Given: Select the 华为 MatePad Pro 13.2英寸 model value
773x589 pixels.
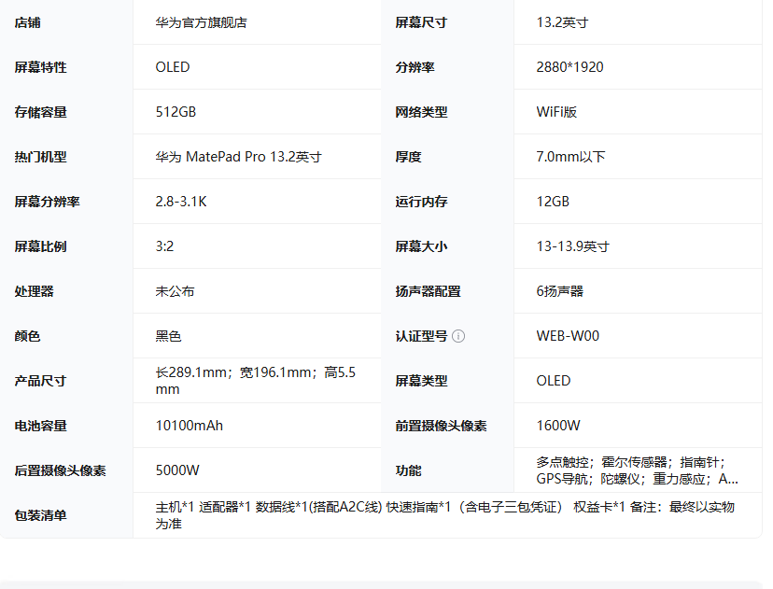Looking at the screenshot, I should pos(238,157).
